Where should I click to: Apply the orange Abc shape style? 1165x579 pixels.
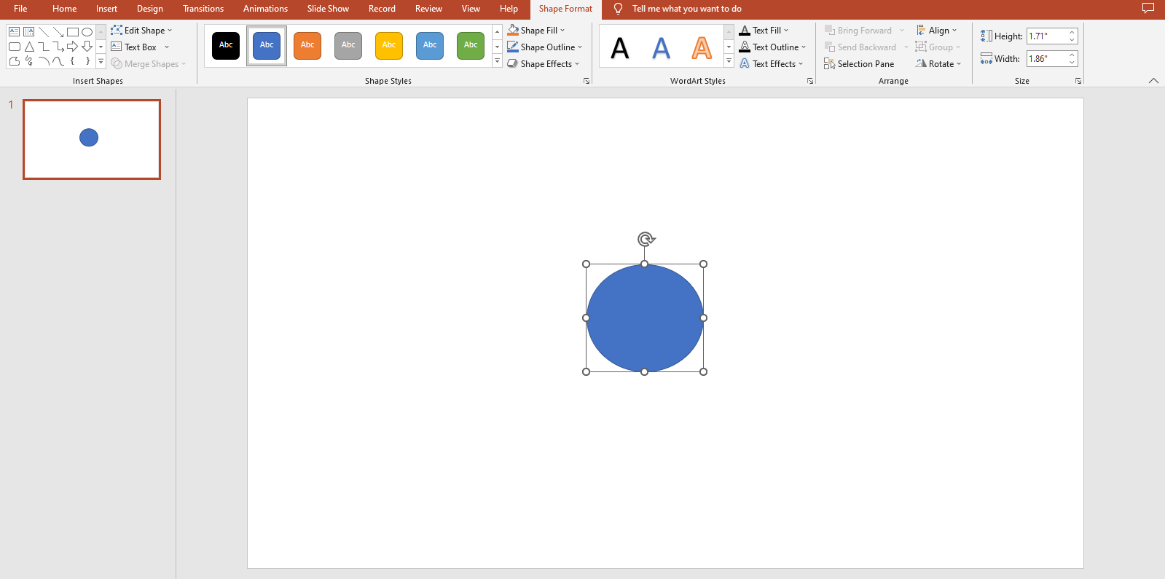pos(307,46)
